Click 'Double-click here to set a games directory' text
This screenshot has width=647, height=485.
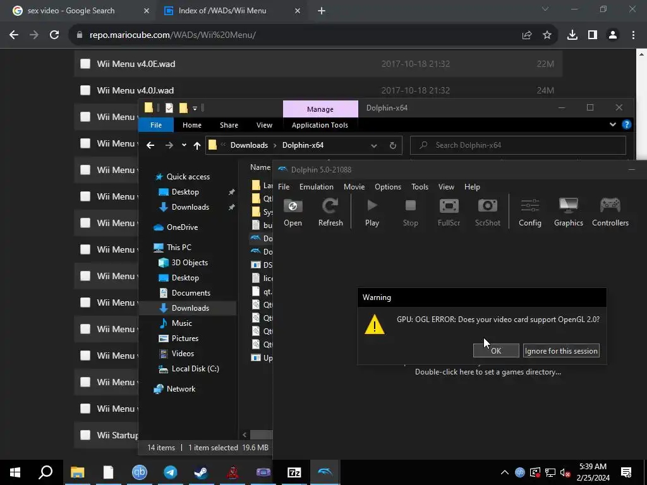pos(488,372)
